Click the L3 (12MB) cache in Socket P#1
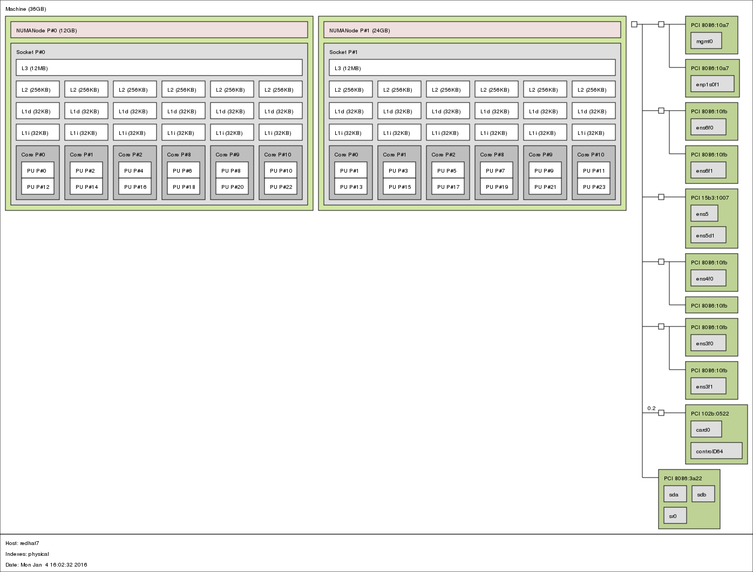 click(x=472, y=68)
